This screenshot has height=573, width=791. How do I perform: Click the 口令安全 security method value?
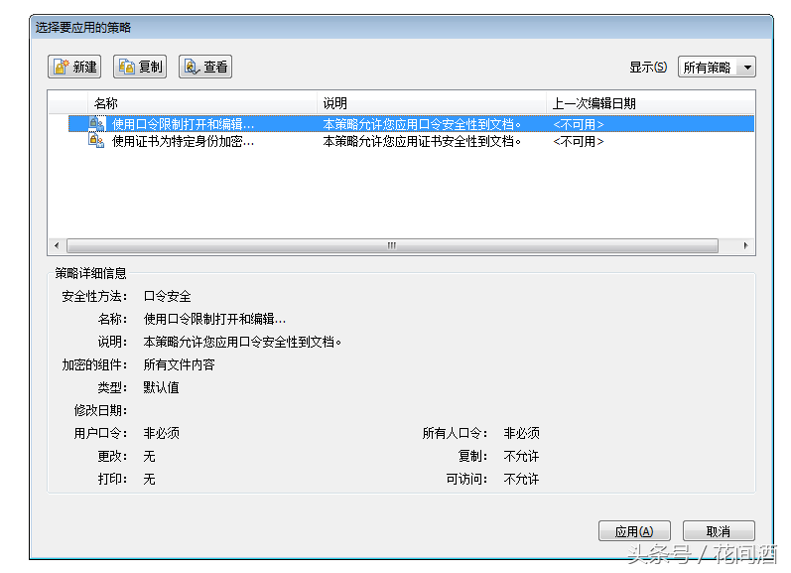point(168,296)
